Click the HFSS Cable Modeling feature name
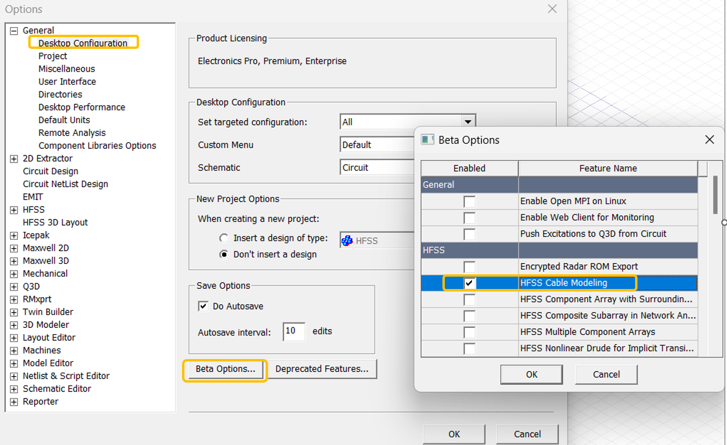The image size is (727, 445). [x=564, y=283]
